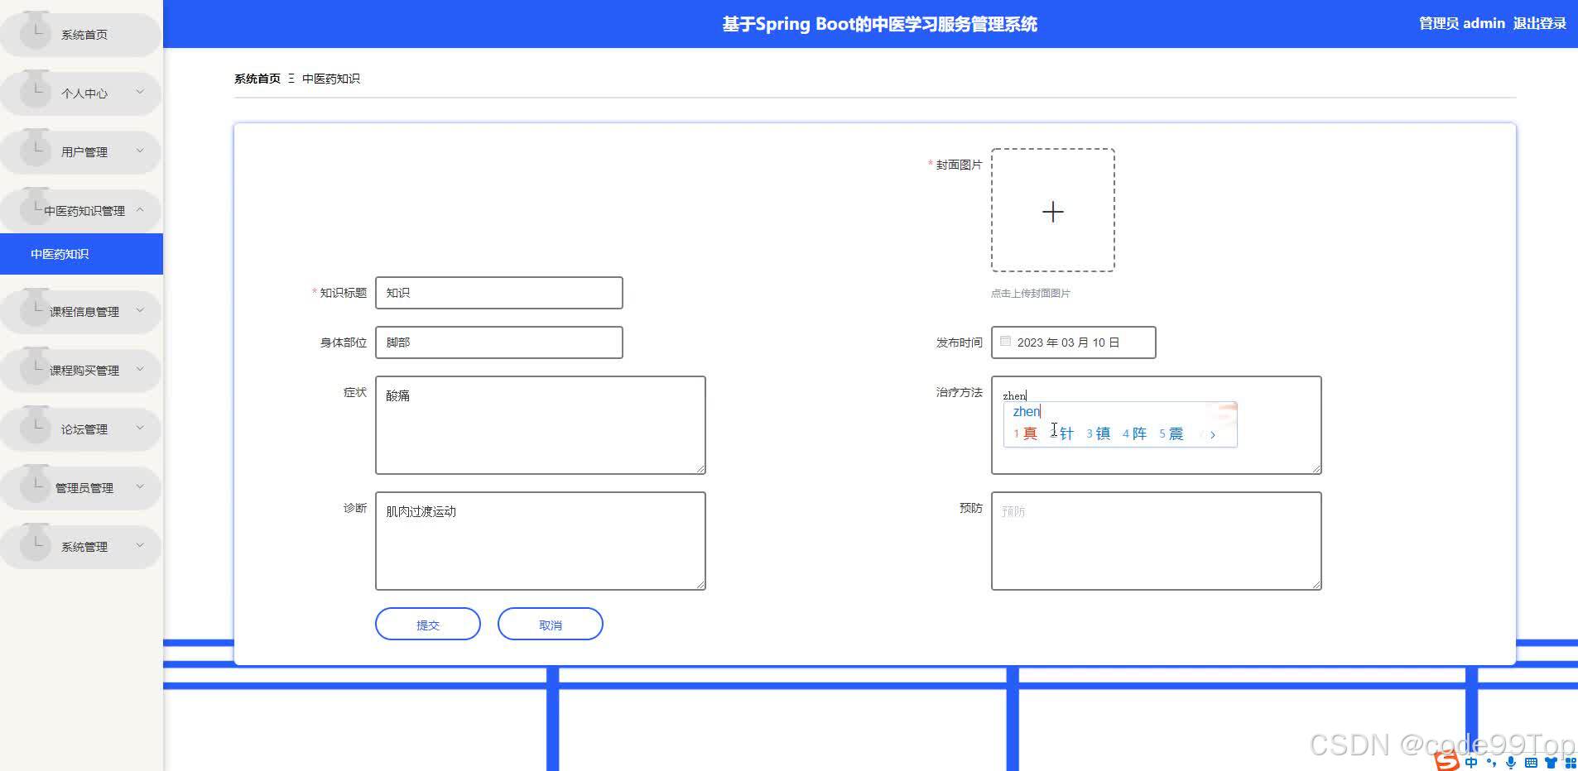Click 系统首页 in the breadcrumb

pos(257,79)
